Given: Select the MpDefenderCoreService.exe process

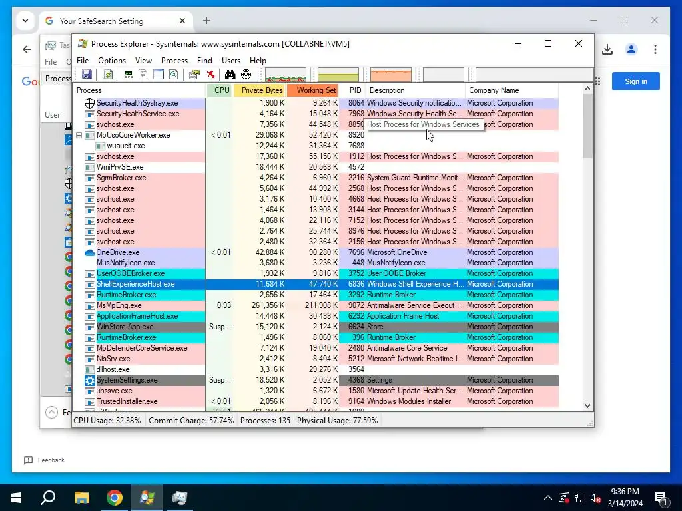Looking at the screenshot, I should (142, 348).
